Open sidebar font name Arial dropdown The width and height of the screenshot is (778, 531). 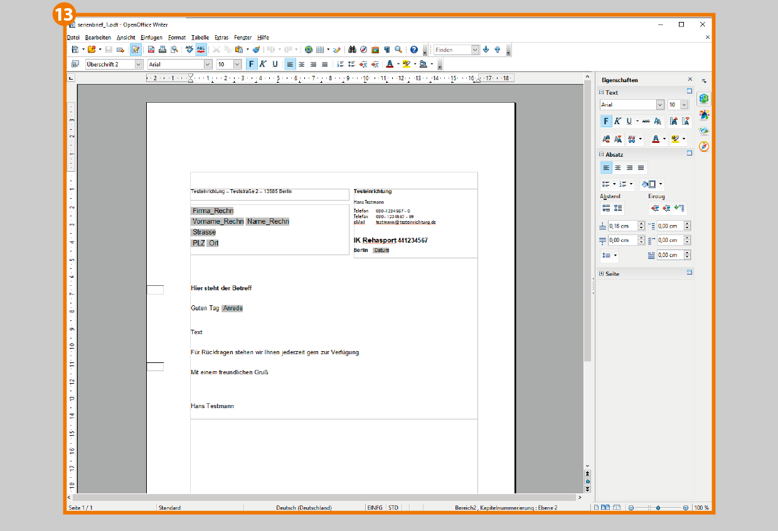tap(660, 105)
